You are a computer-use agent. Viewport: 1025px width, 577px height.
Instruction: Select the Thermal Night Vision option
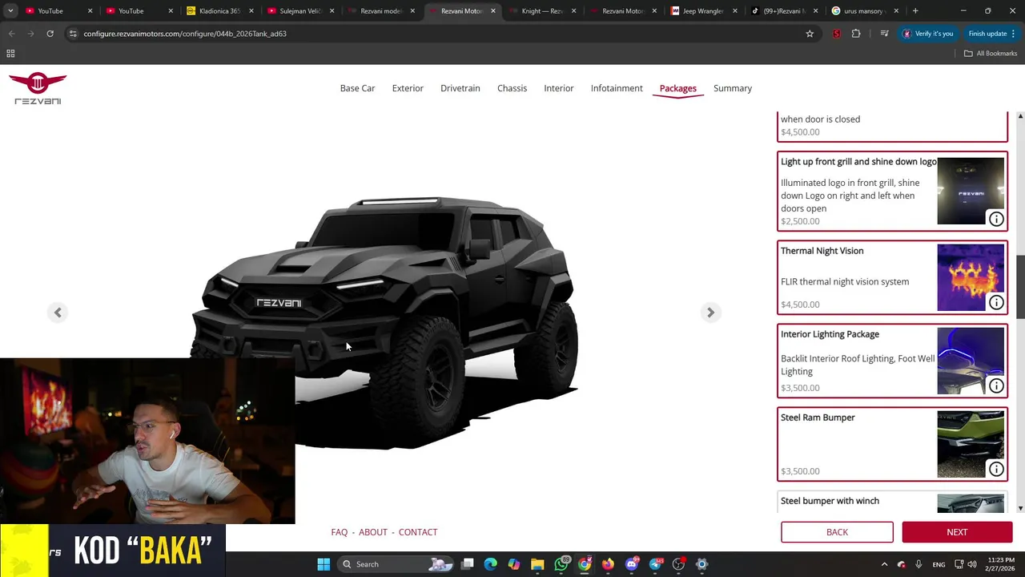[892, 277]
